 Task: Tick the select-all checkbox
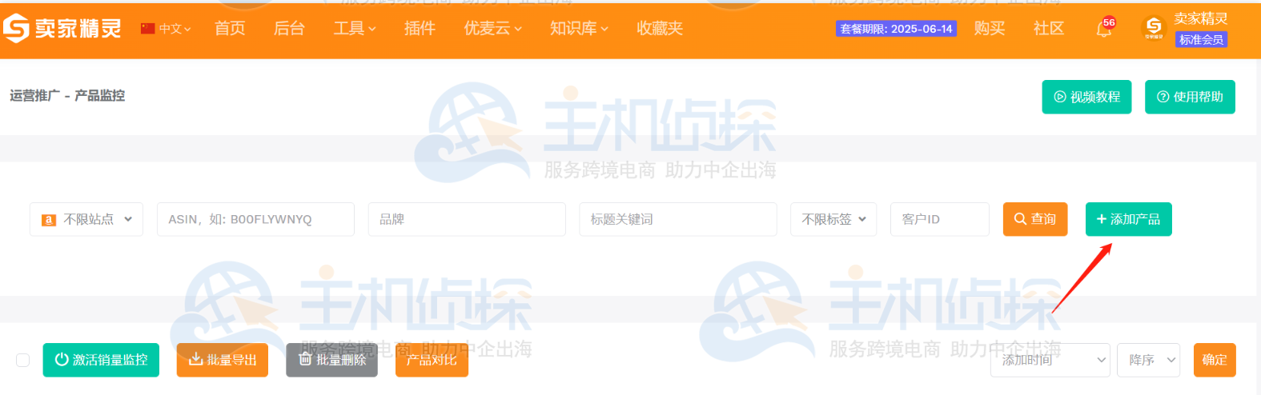coord(23,360)
